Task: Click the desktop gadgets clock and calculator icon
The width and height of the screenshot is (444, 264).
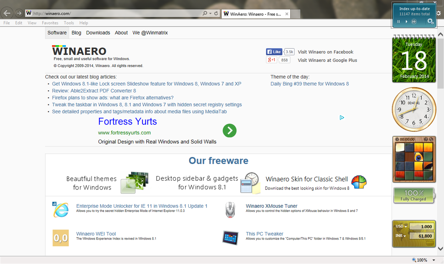Action: tap(250, 183)
